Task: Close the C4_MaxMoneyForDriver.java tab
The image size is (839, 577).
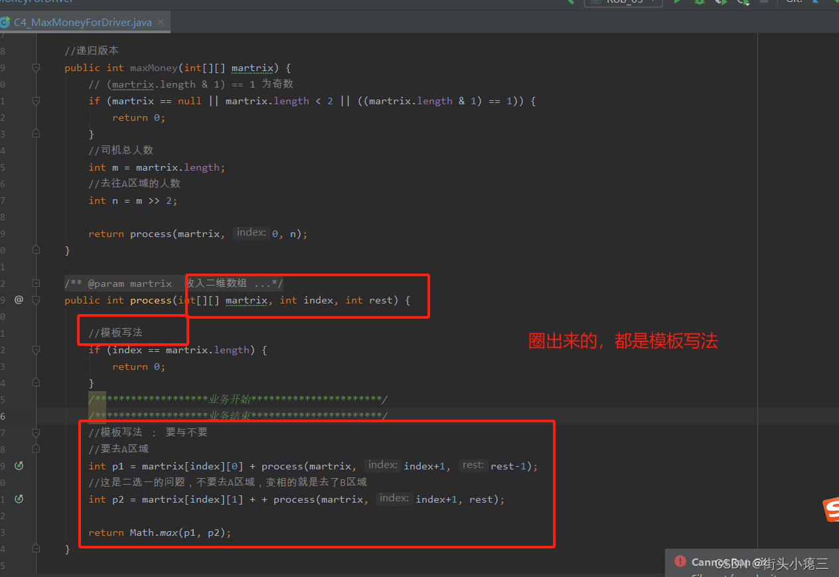Action: pos(161,22)
